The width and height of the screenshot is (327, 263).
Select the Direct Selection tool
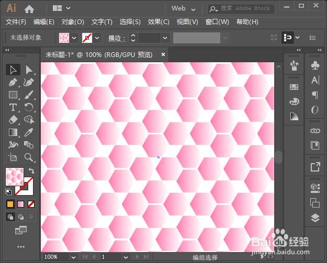pyautogui.click(x=29, y=70)
